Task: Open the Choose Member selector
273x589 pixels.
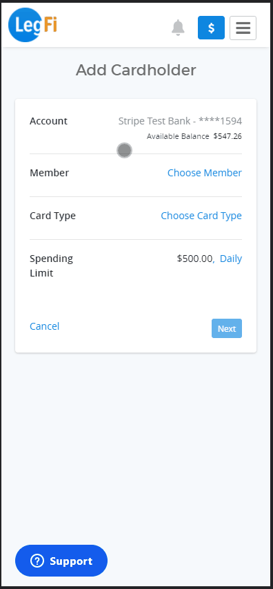Action: [x=205, y=173]
